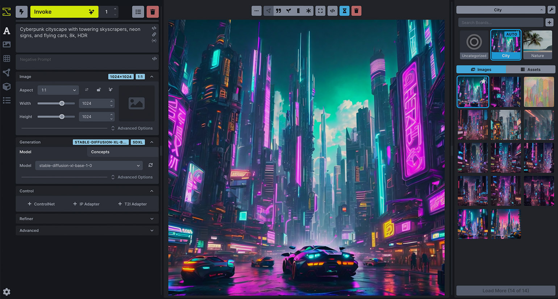Click the use seed sprout icon

pos(288,11)
